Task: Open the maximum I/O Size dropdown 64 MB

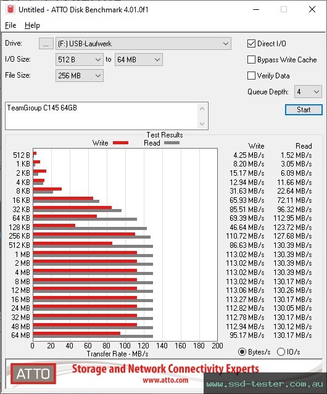Action: (x=138, y=60)
